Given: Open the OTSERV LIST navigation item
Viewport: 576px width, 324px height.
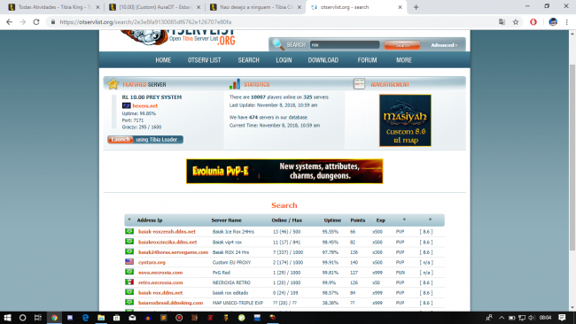Looking at the screenshot, I should tap(204, 60).
